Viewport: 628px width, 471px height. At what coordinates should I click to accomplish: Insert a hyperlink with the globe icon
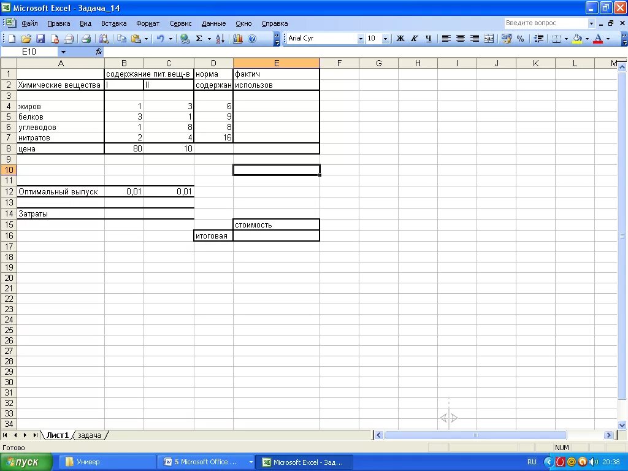click(185, 39)
